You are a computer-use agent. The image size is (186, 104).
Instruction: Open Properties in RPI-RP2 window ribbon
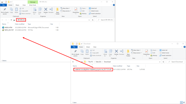tap(76, 10)
